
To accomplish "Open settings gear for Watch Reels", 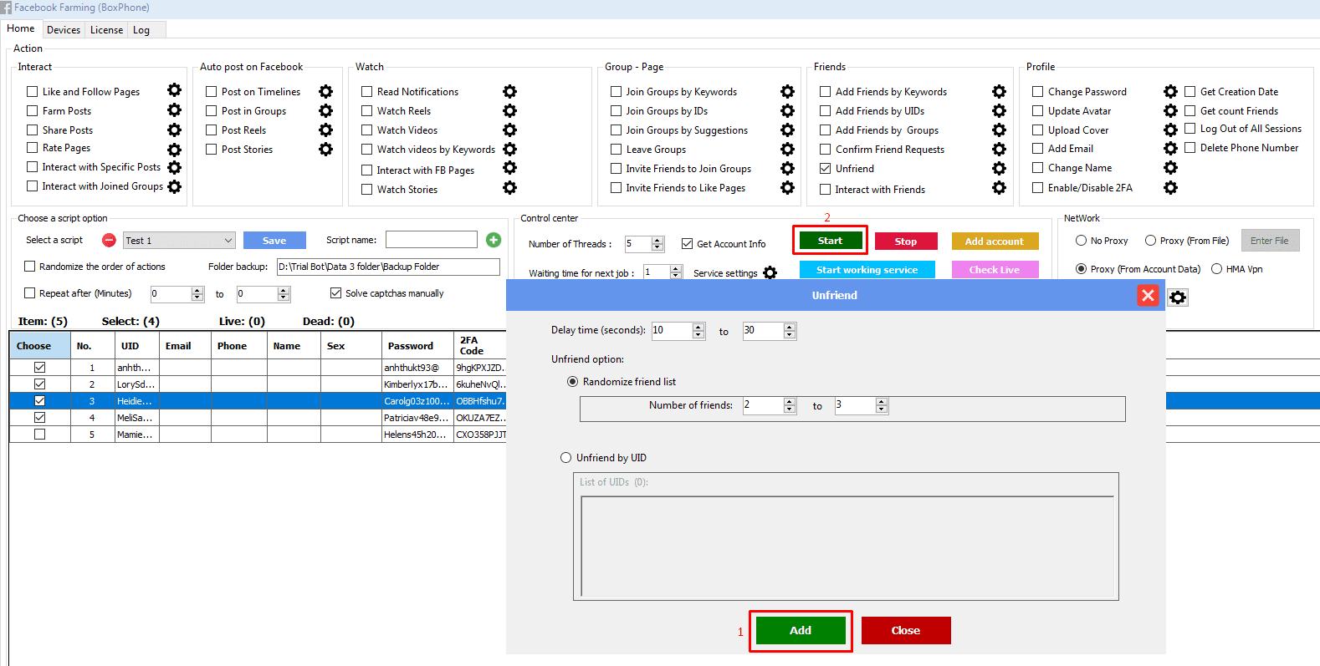I will click(x=509, y=110).
